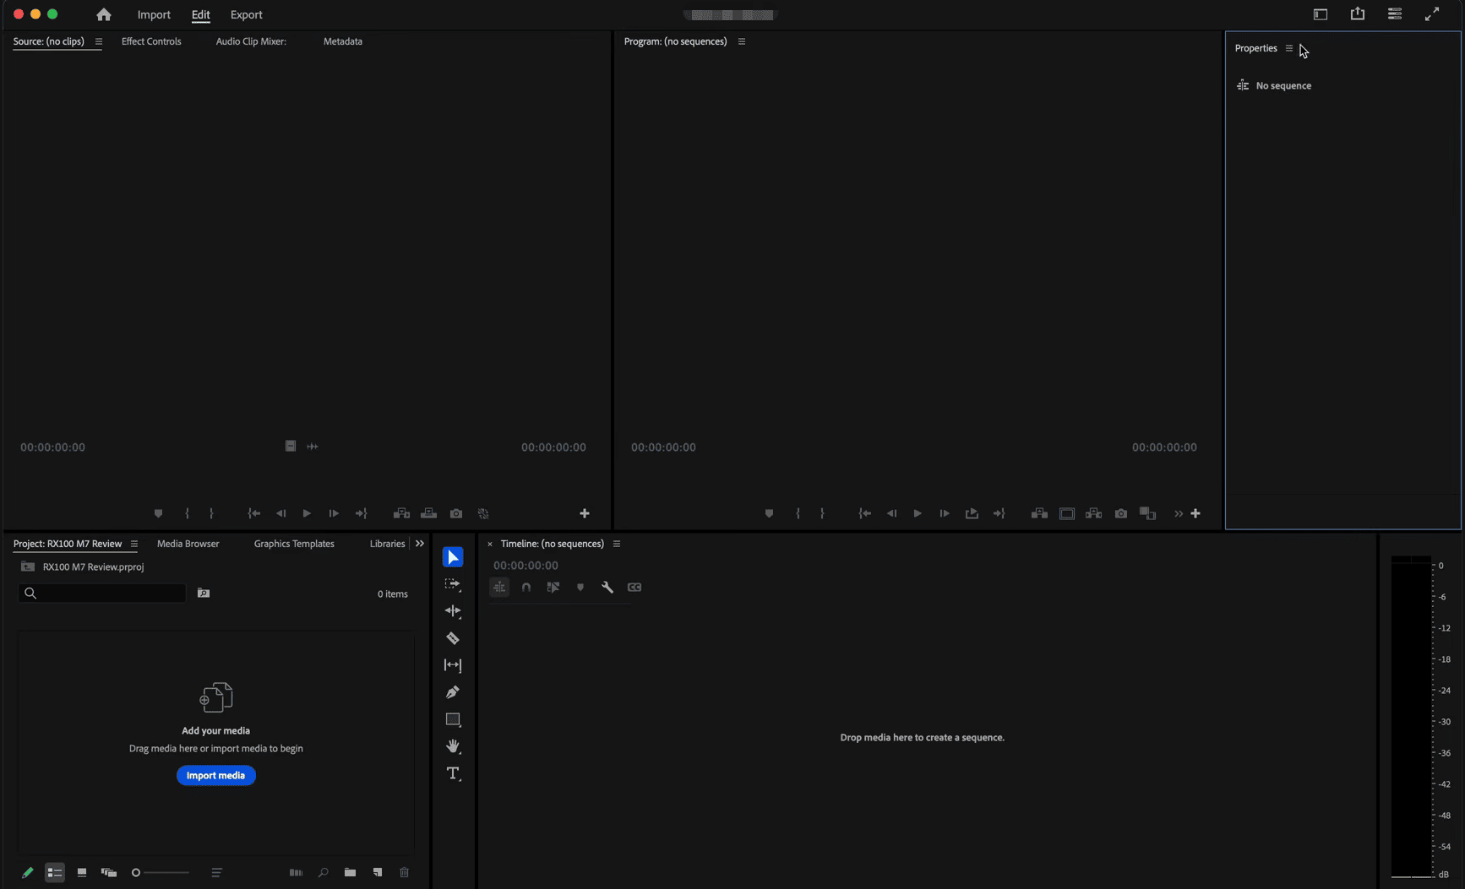Viewport: 1465px width, 889px height.
Task: Toggle nest sequence insert mode in Timeline
Action: [x=499, y=587]
